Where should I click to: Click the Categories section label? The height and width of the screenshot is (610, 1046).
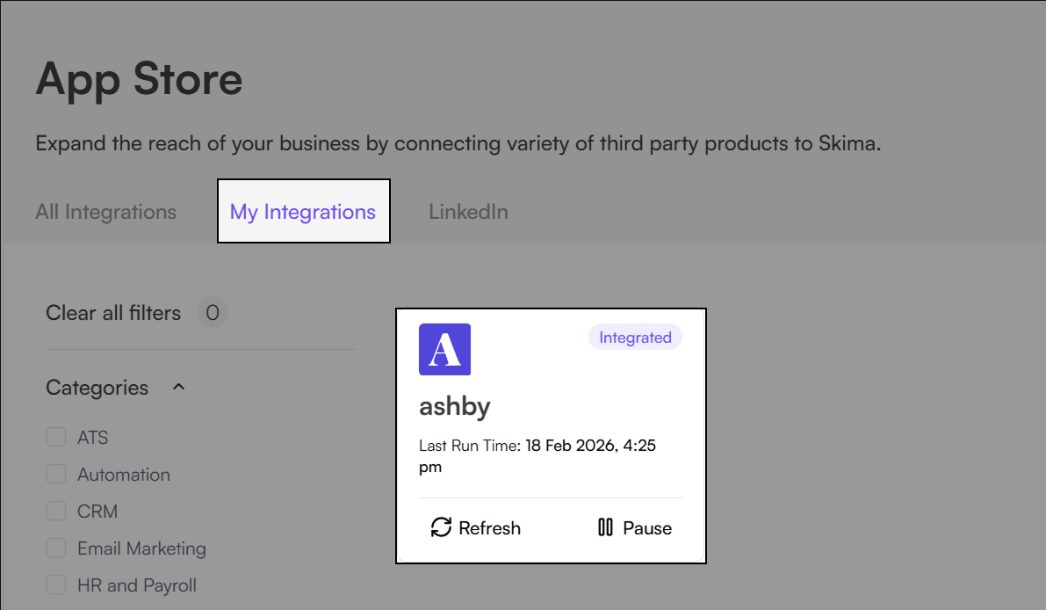pyautogui.click(x=97, y=388)
